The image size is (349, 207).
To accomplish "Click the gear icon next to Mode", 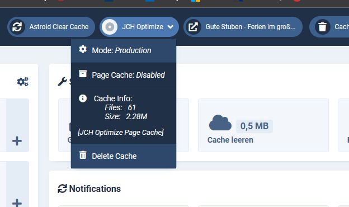I will [83, 49].
